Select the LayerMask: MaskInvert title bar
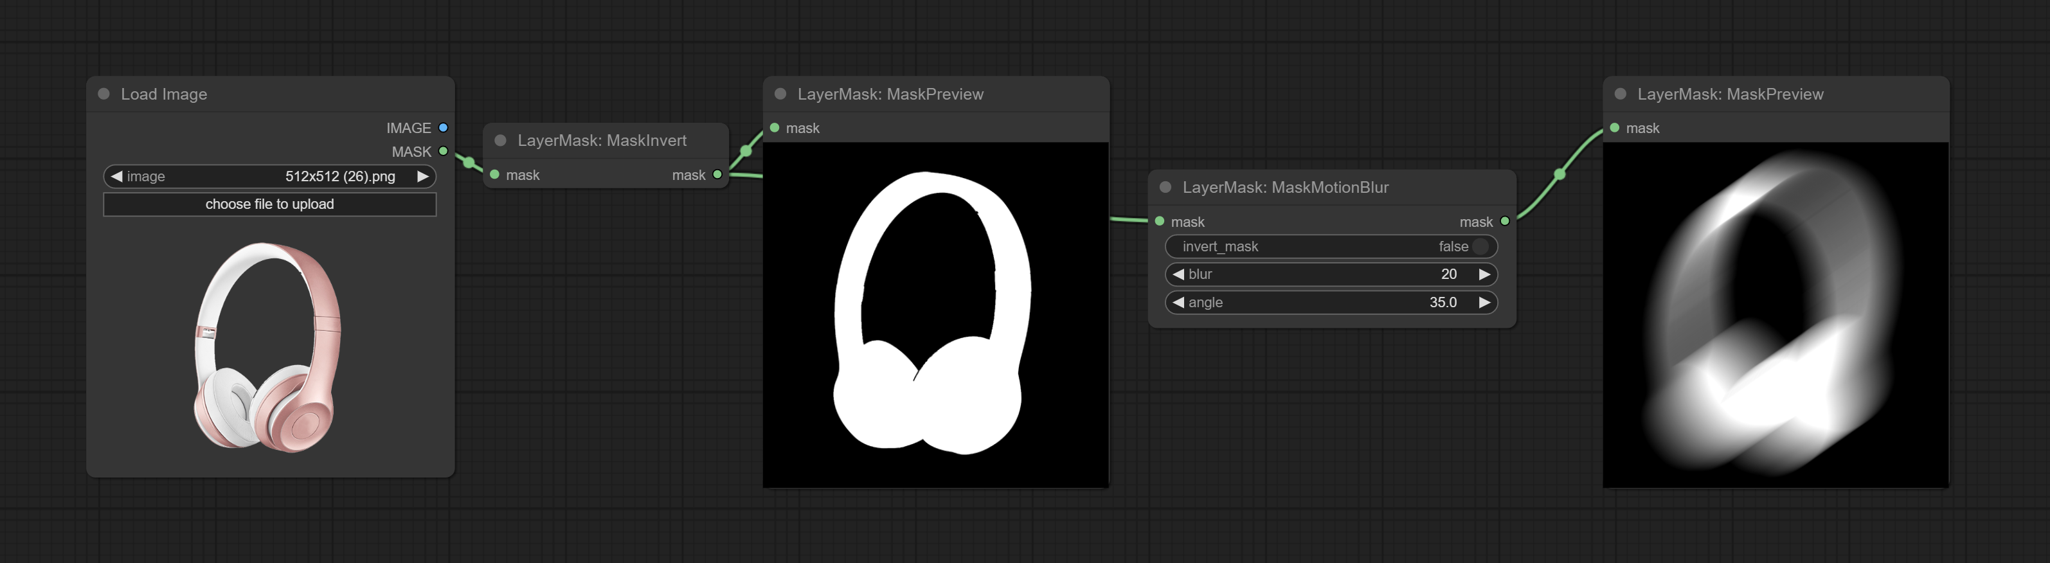The width and height of the screenshot is (2050, 563). [x=606, y=141]
